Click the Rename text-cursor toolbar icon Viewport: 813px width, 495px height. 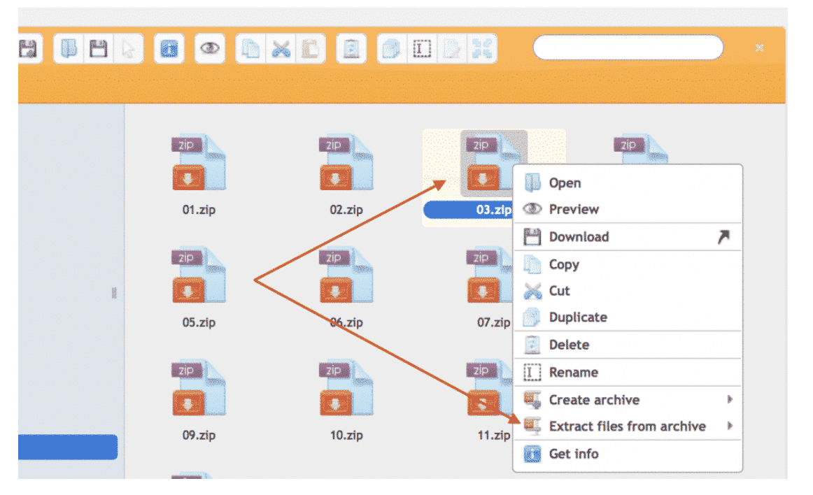point(421,49)
